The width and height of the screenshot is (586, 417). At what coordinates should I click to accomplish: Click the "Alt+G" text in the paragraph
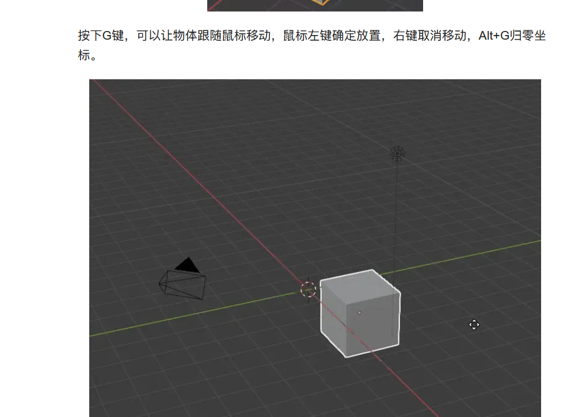pos(494,36)
